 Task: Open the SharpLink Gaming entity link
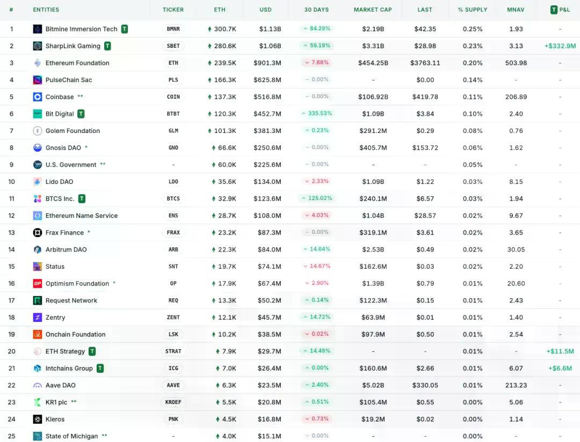click(x=73, y=46)
